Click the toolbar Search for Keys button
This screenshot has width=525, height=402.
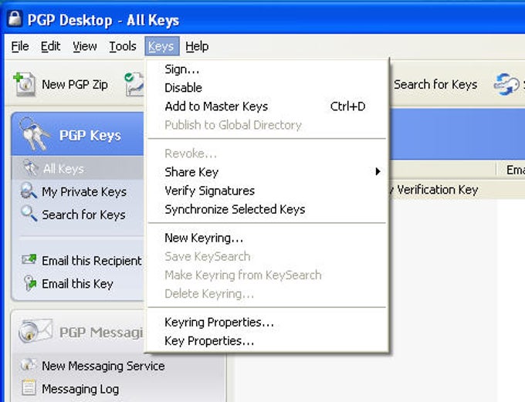435,84
